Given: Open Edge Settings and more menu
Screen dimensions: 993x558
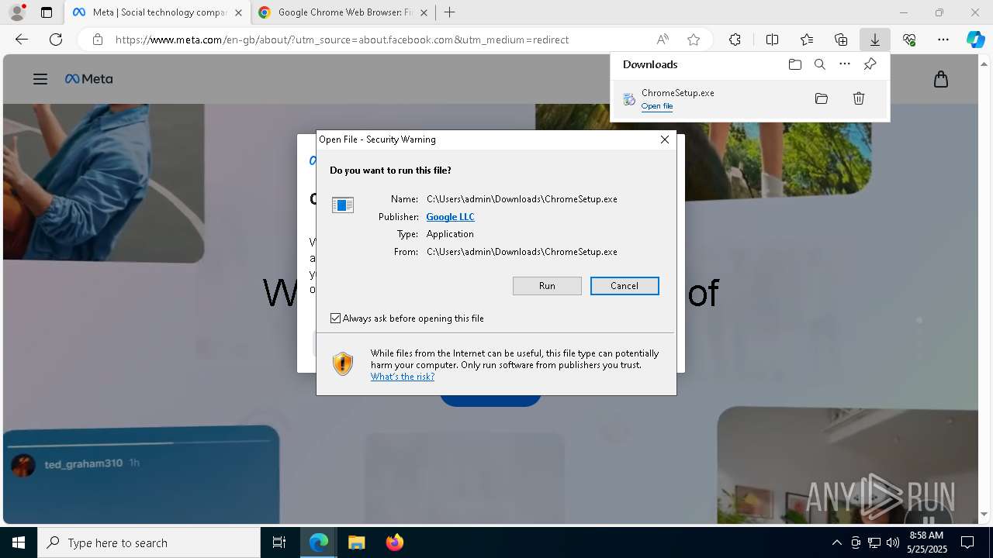Looking at the screenshot, I should point(943,40).
